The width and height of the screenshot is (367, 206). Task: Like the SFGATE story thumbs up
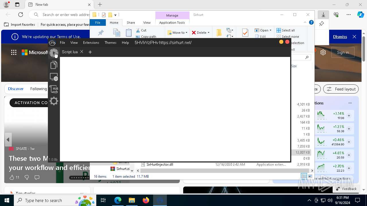click(12, 177)
